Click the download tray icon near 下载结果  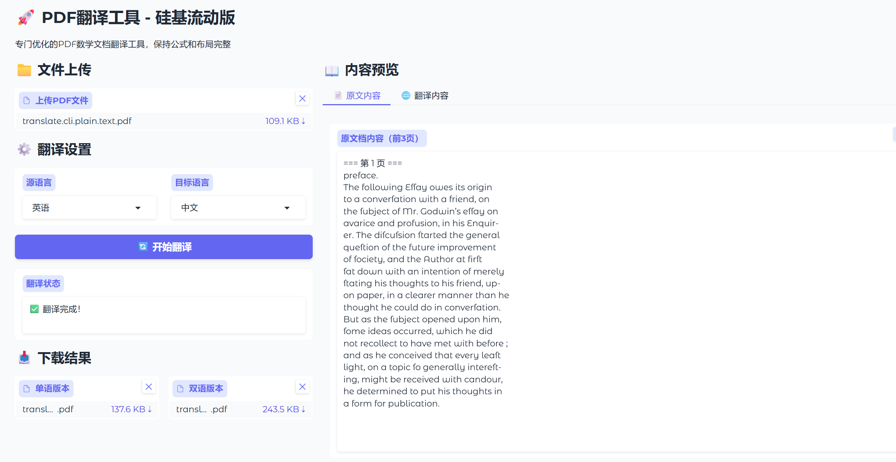[x=24, y=358]
